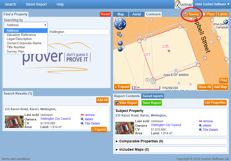Select the Report Contents tab
Image resolution: width=231 pixels, height=161 pixels.
[127, 96]
